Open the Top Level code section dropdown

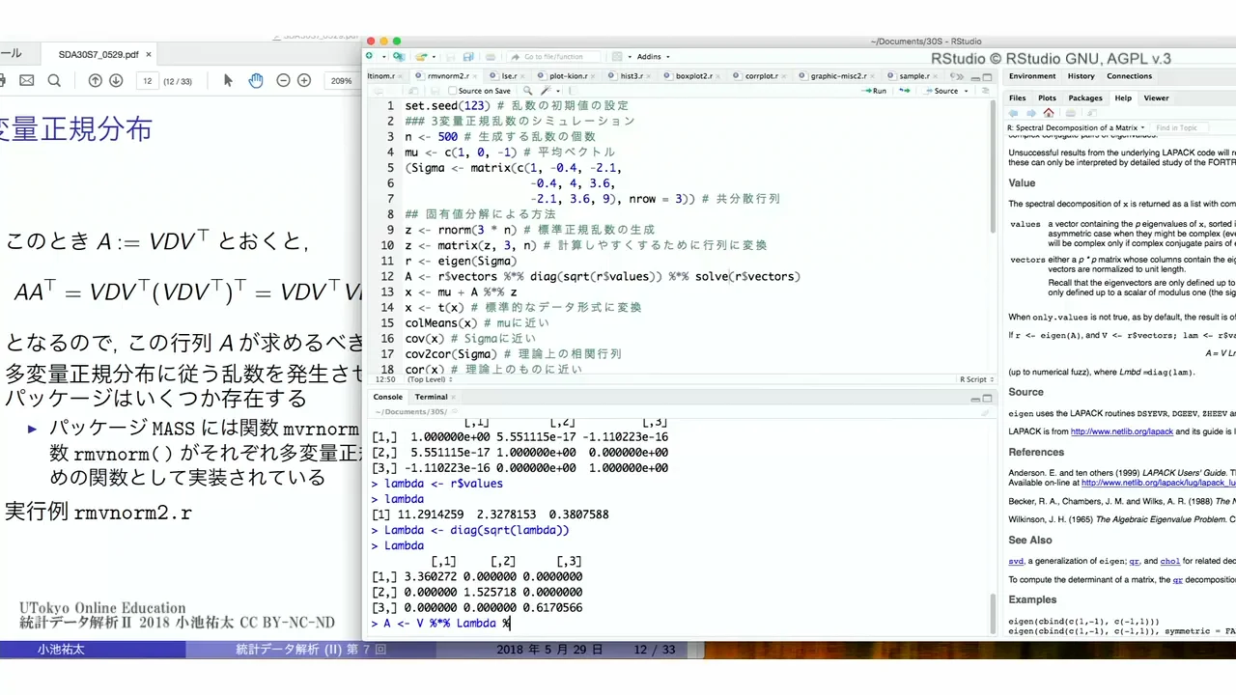[432, 379]
